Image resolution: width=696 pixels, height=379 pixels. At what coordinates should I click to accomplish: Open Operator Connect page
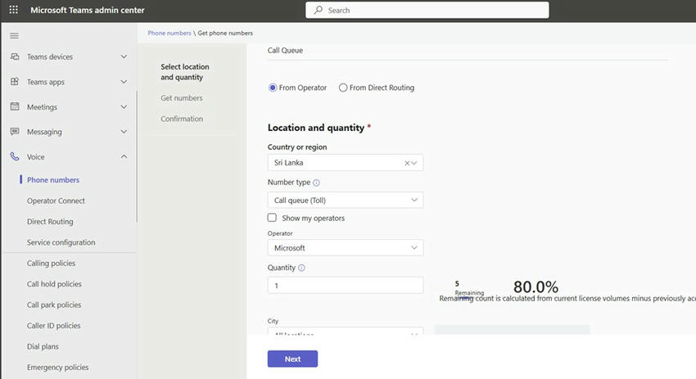click(56, 201)
